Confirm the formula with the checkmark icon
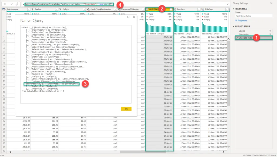This screenshot has height=157, width=277. 11,4
